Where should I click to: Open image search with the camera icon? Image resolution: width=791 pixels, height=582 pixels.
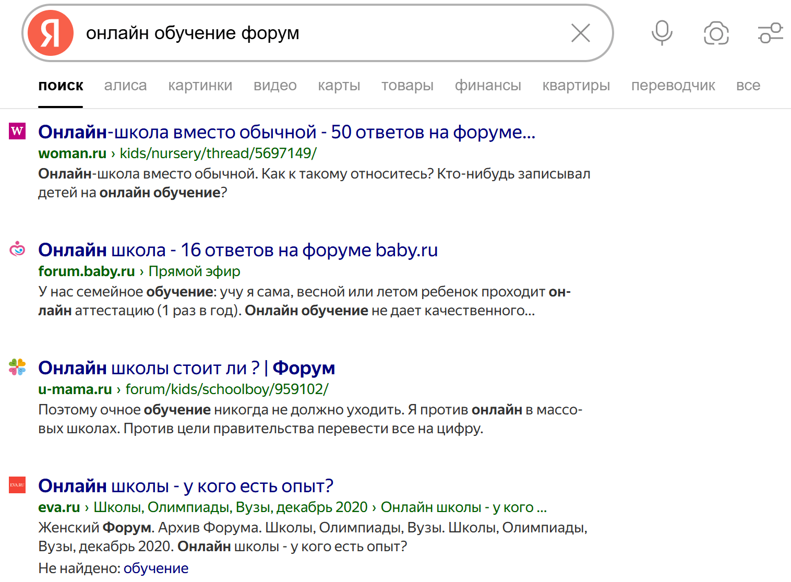(716, 32)
